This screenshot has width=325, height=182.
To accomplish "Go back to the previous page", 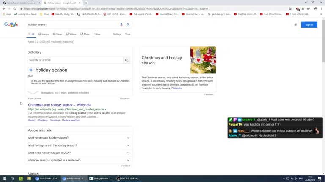I will [x=4, y=8].
